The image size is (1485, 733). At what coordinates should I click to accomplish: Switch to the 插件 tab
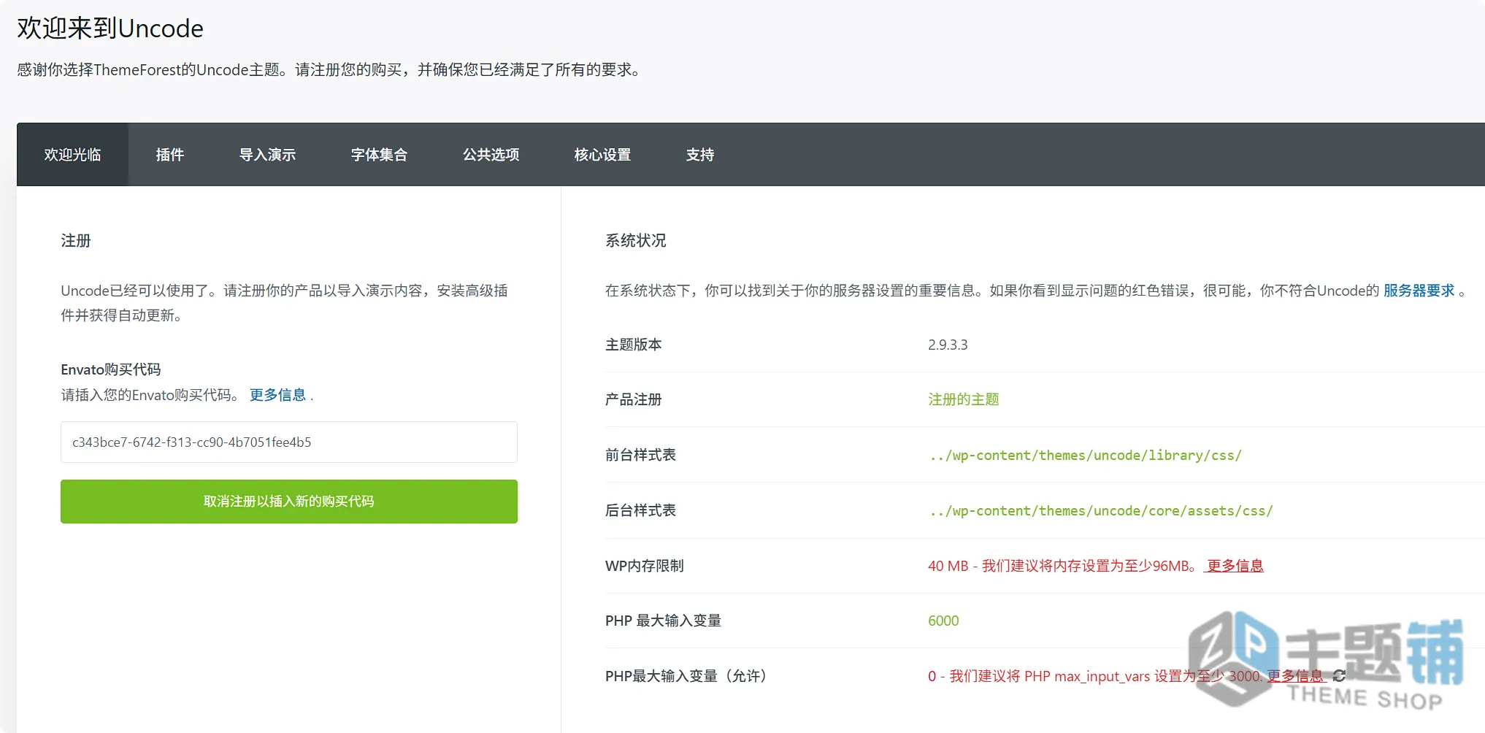[169, 155]
